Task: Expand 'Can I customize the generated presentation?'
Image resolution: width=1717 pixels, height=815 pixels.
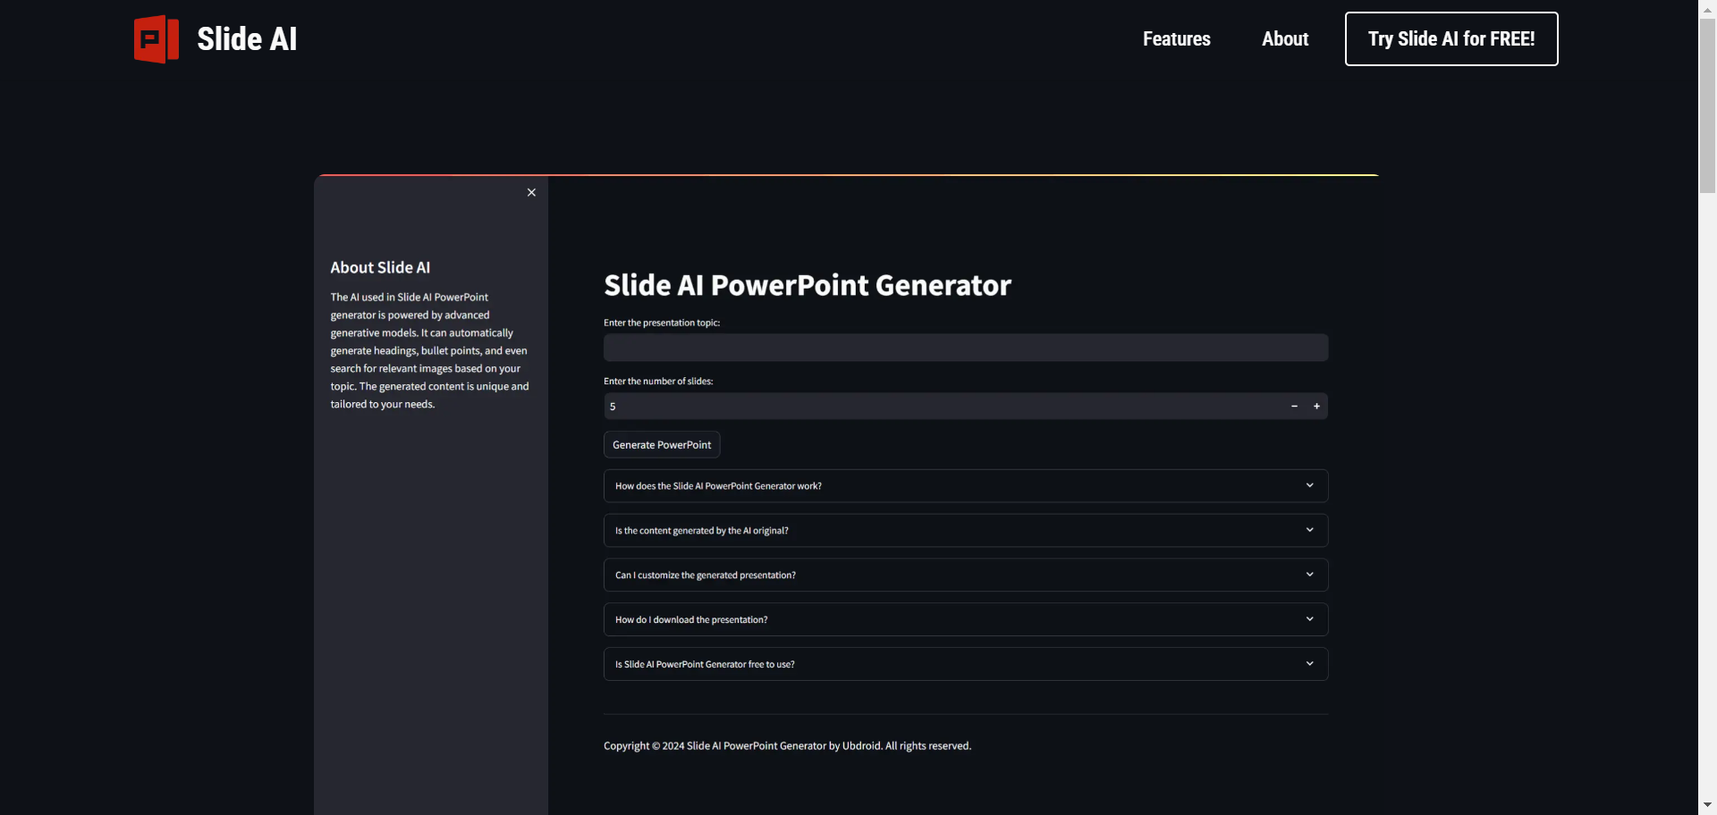Action: (x=966, y=576)
